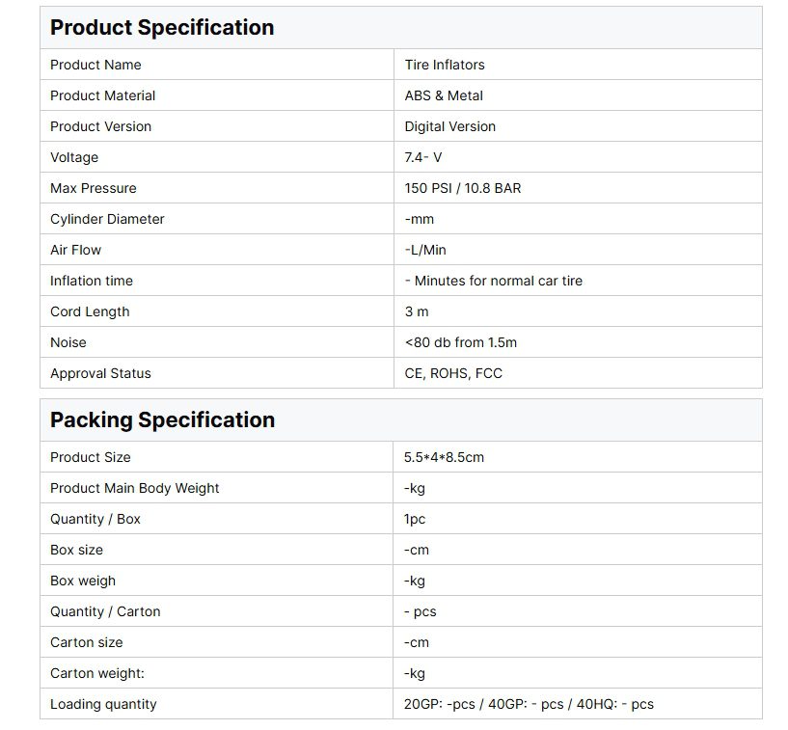The height and width of the screenshot is (730, 788).
Task: Select the Tire Inflators product name value
Action: 445,65
